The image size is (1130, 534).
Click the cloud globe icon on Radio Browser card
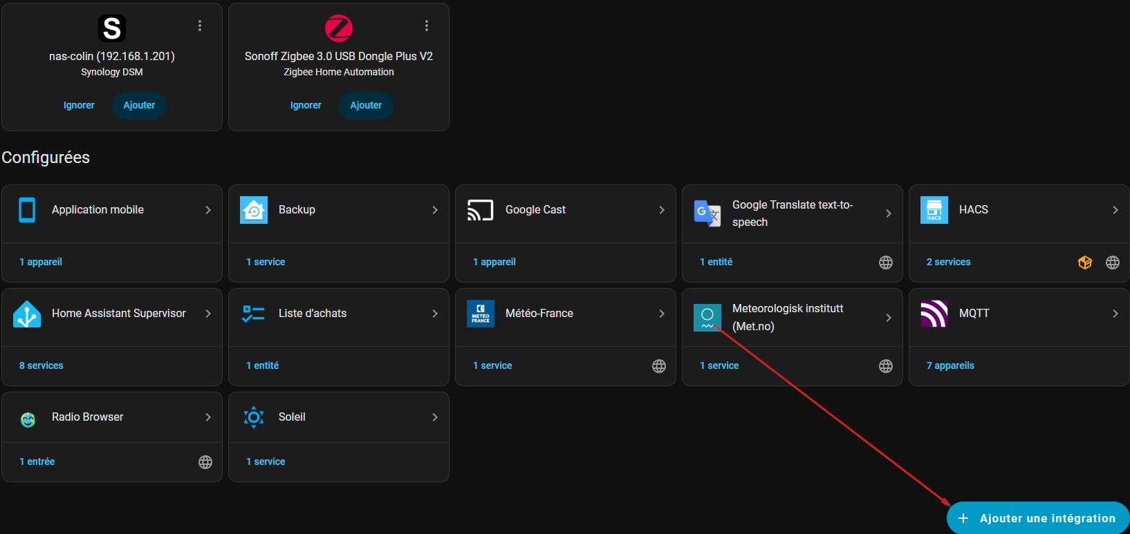205,462
